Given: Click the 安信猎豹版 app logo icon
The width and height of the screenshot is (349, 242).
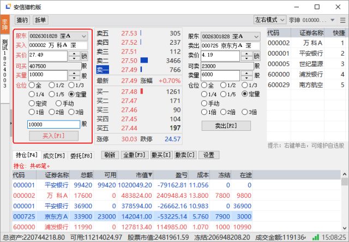Looking at the screenshot, I should point(8,7).
